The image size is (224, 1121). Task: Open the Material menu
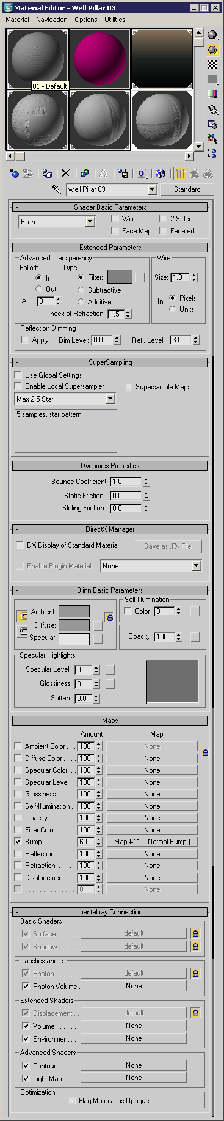coord(17,20)
